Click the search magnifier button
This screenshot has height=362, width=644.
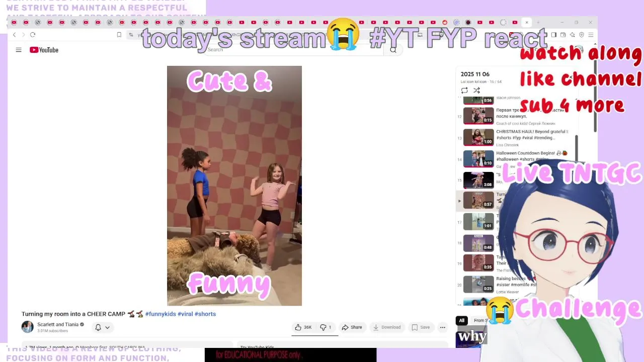point(393,49)
